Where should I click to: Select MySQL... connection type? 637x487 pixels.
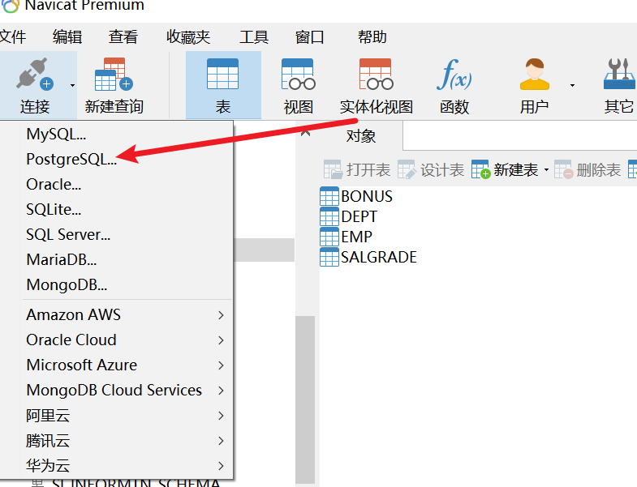click(x=56, y=134)
